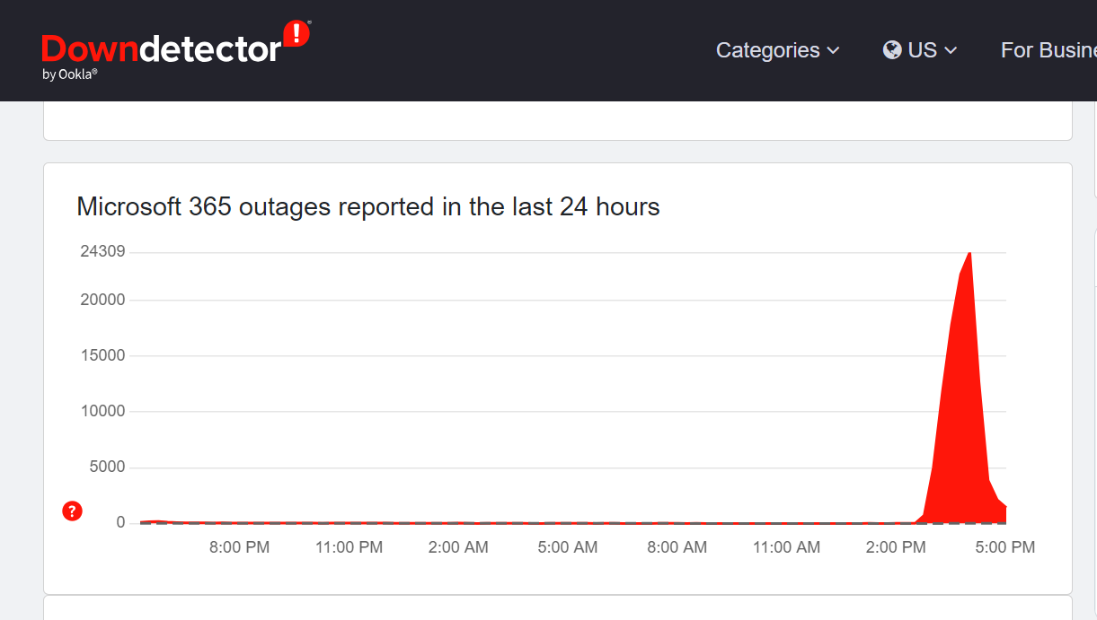This screenshot has width=1097, height=620.
Task: Click the chevron arrow next to US
Action: point(951,51)
